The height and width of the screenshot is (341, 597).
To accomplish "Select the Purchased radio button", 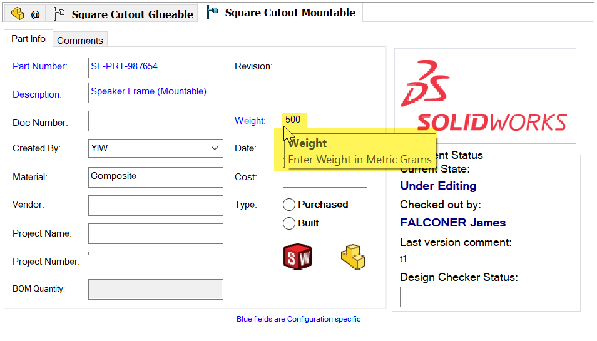I will click(x=289, y=205).
